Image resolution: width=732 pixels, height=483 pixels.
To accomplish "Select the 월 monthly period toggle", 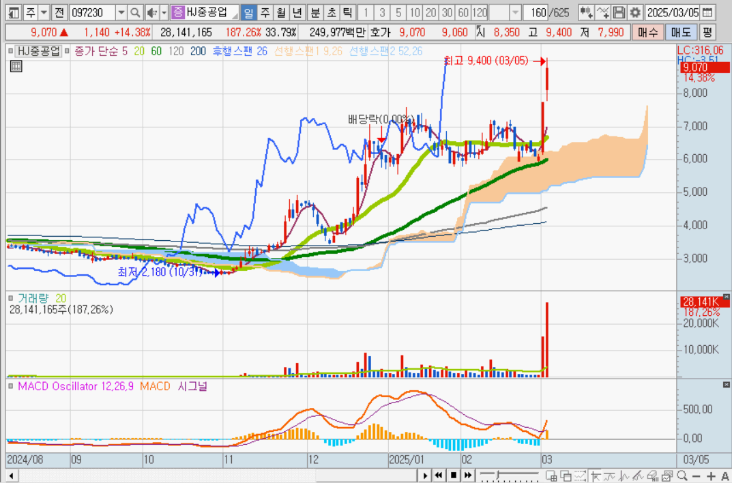I will 280,12.
